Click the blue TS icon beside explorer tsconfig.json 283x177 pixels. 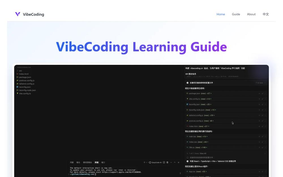pyautogui.click(x=17, y=87)
